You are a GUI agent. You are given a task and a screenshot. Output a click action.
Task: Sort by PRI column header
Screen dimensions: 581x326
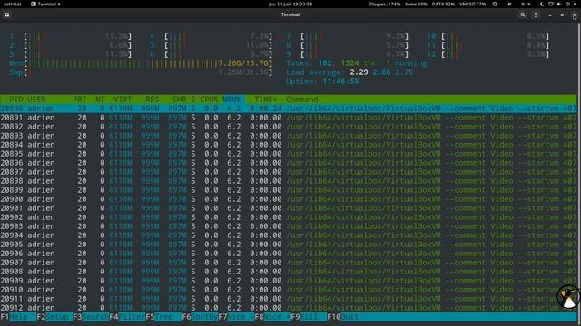[x=79, y=100]
